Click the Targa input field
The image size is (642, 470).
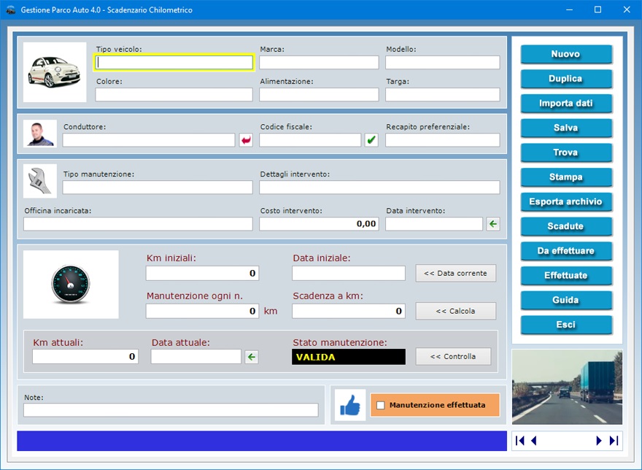point(443,95)
